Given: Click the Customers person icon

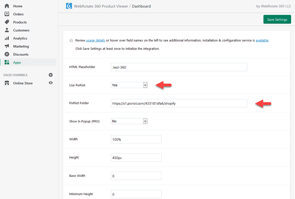Looking at the screenshot, I should (x=6, y=30).
